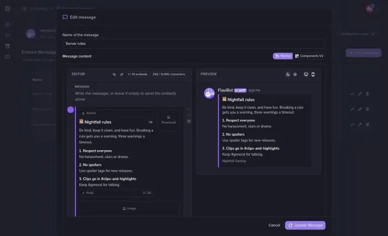Click the '292 / 6,000 characters' counter
The image size is (388, 236).
[x=169, y=74]
